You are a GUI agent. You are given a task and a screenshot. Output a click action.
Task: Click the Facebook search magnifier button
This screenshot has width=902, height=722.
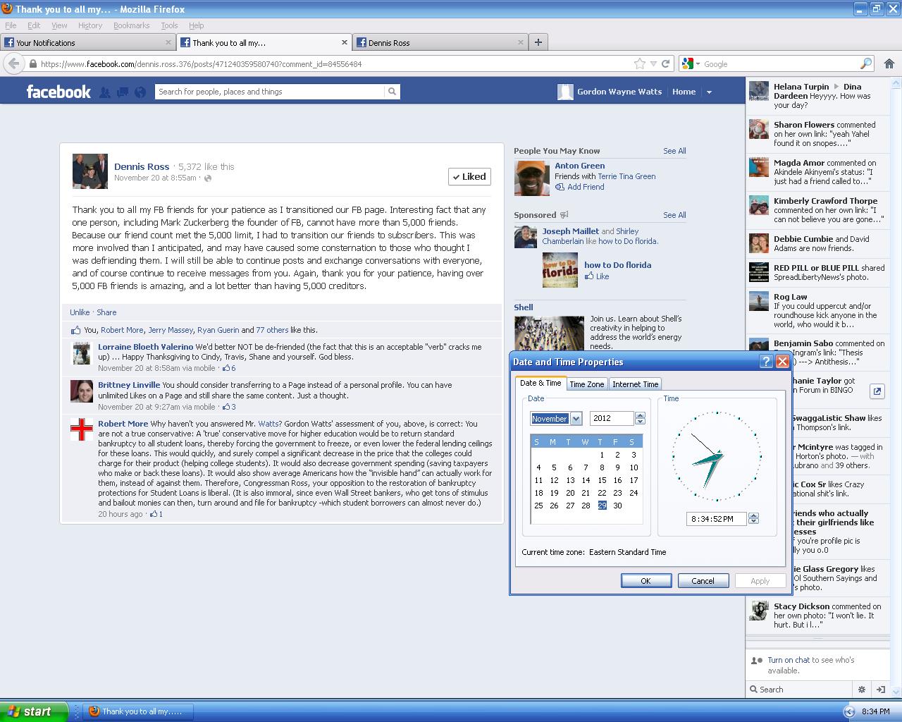click(392, 92)
